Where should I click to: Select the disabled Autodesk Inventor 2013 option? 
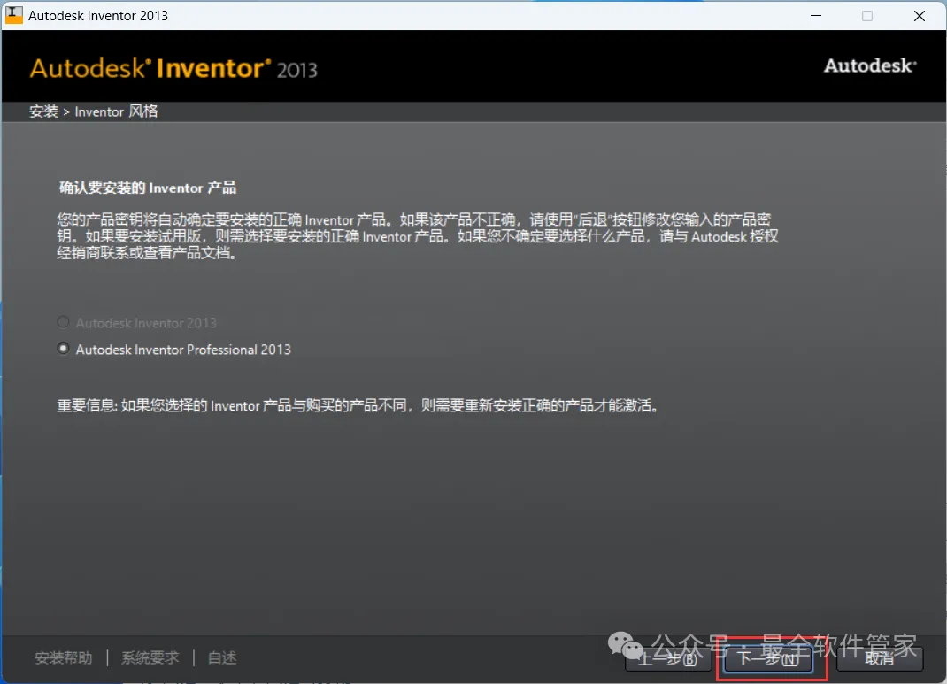63,322
